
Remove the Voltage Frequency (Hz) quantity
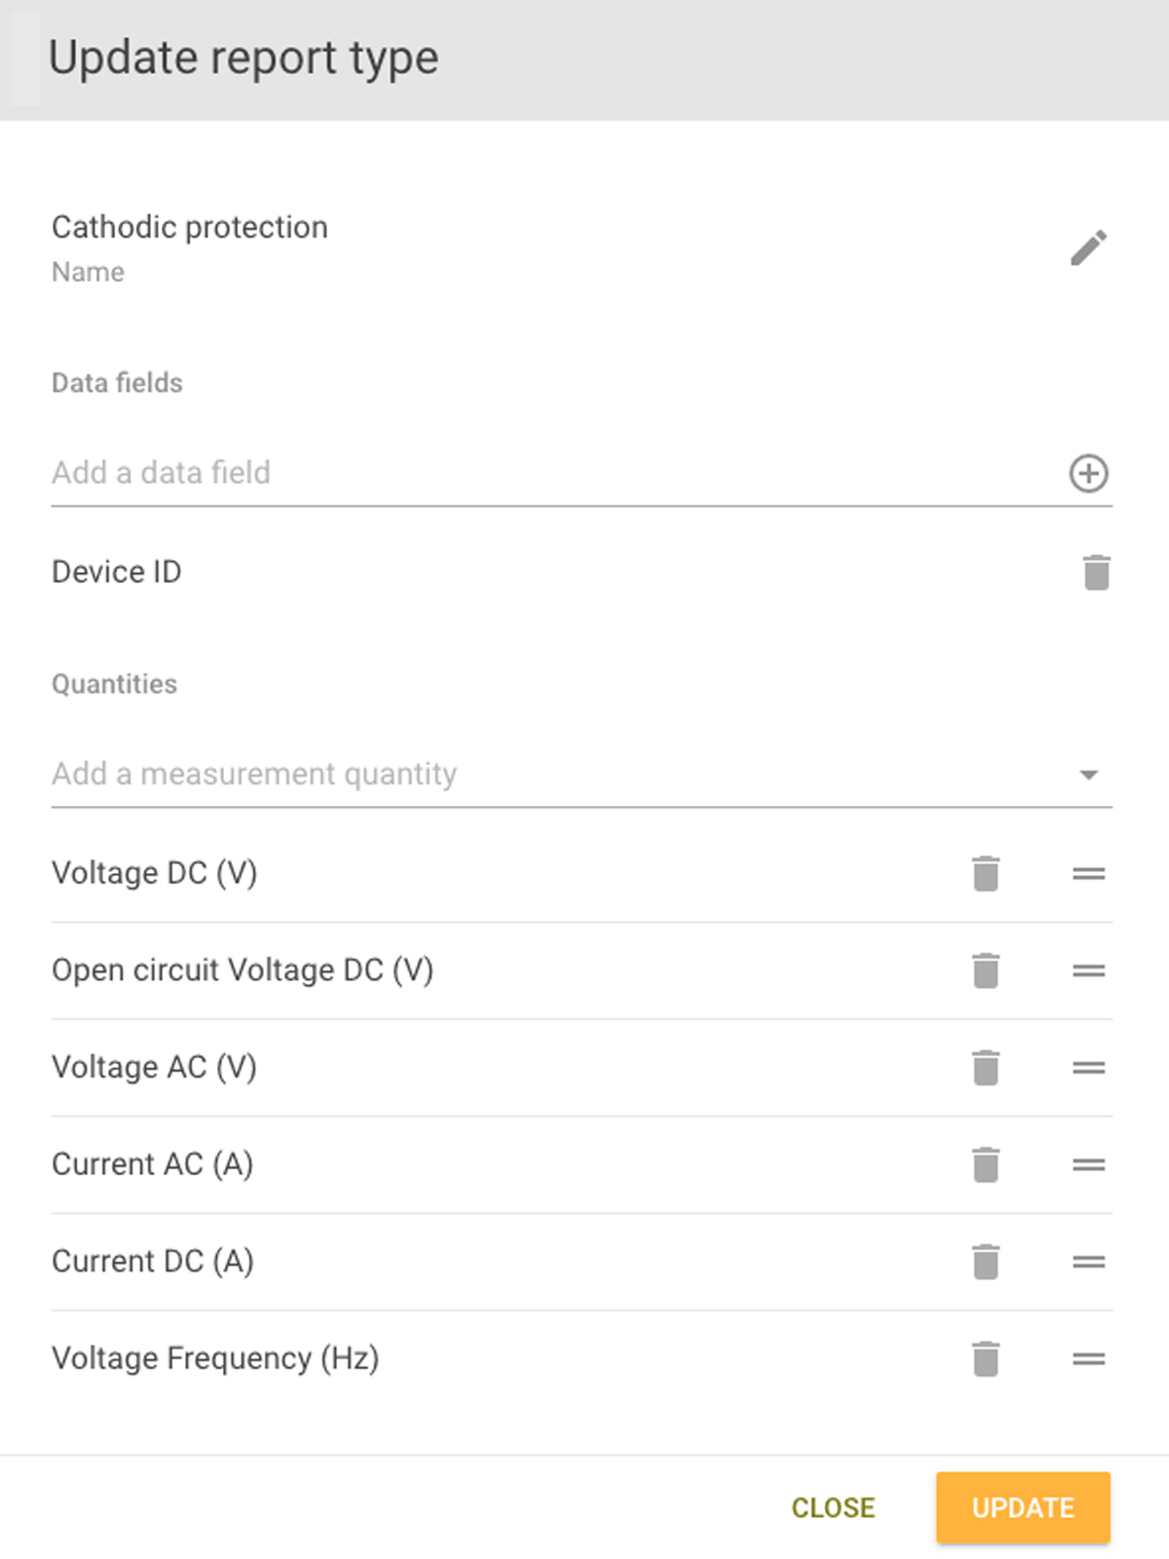point(986,1359)
